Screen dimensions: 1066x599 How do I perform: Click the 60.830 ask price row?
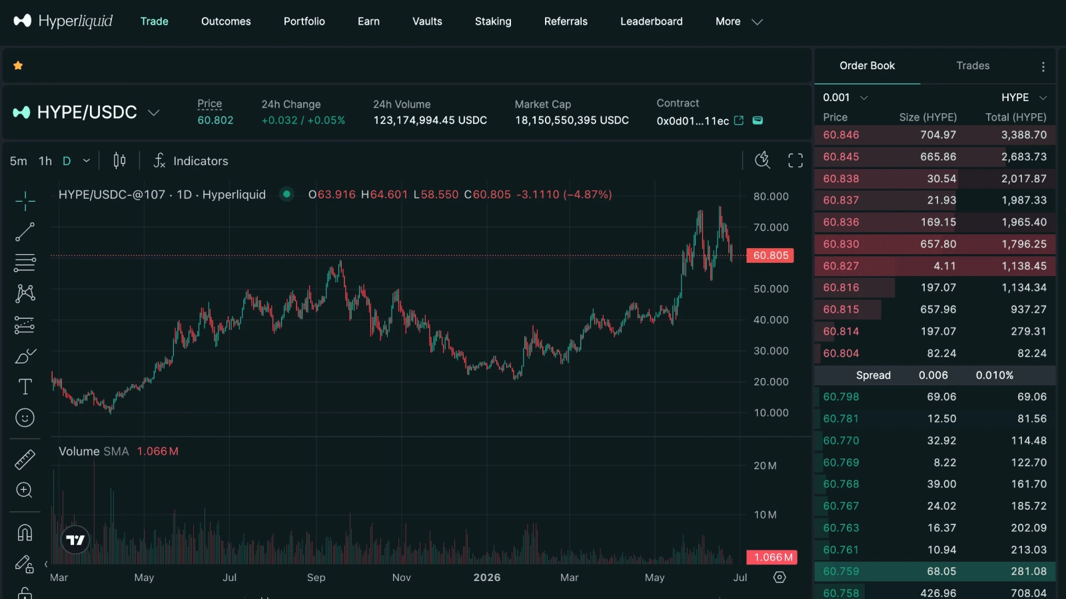pos(934,244)
